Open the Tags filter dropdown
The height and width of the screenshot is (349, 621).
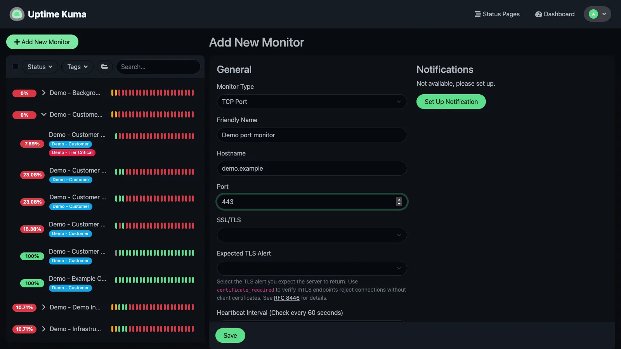point(78,67)
